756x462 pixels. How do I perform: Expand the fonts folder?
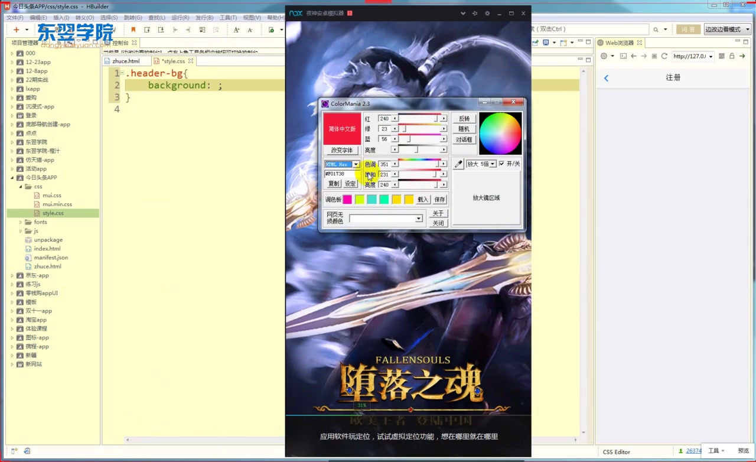[x=21, y=222]
